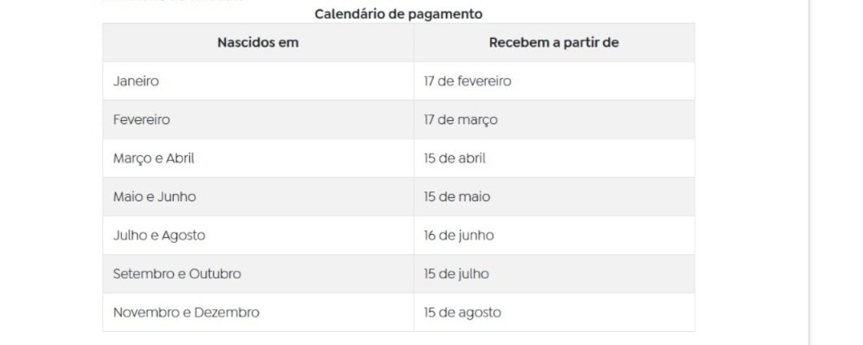Click the '15 de agosto' date cell

[x=554, y=312]
